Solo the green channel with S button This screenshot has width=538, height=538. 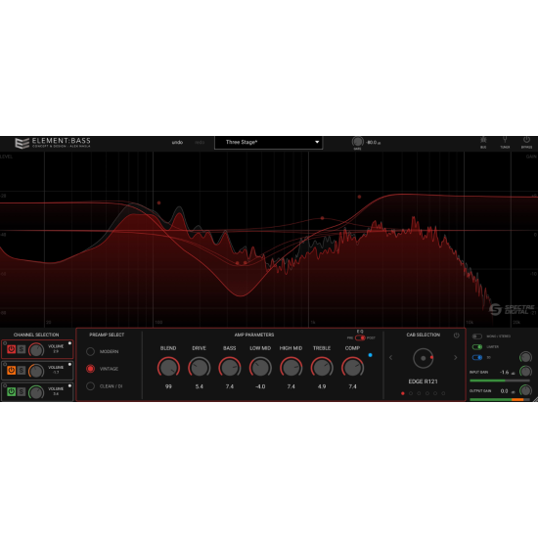(22, 391)
